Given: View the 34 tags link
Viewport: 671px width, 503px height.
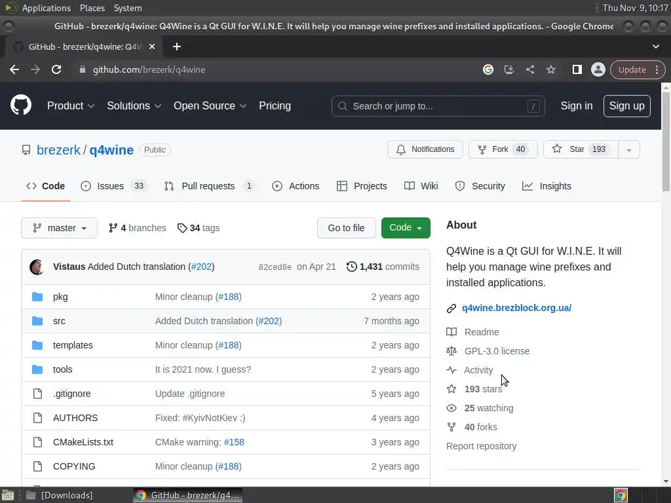Looking at the screenshot, I should tap(199, 228).
